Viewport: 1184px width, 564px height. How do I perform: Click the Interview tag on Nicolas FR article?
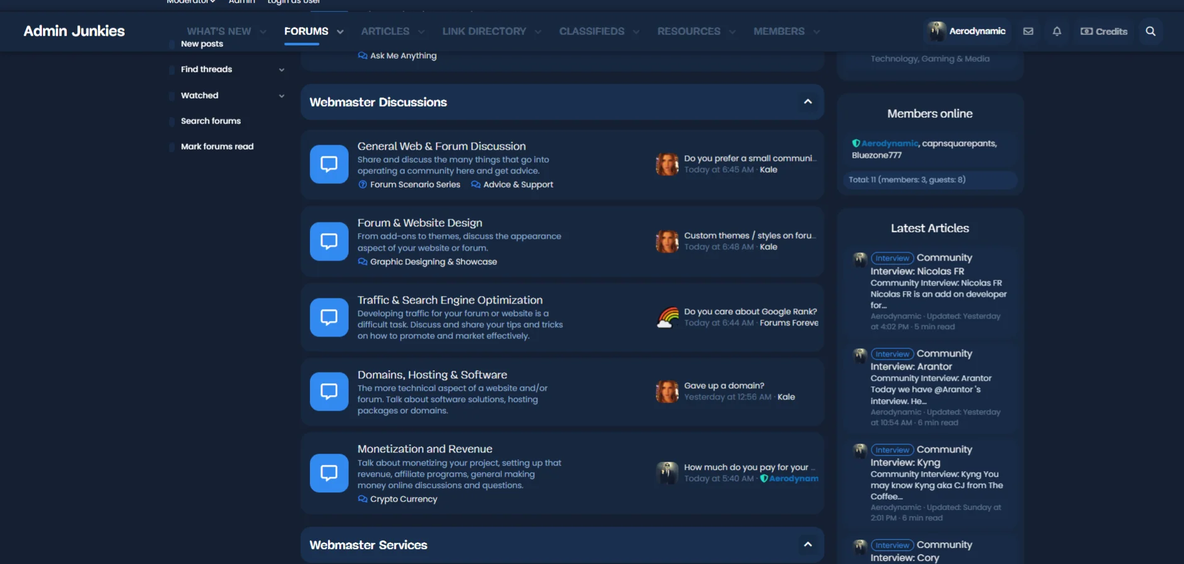892,258
